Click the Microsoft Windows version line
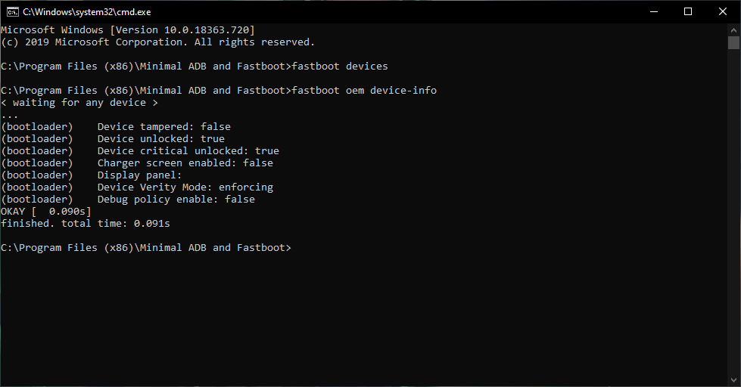Viewport: 741px width, 387px height. pos(128,30)
